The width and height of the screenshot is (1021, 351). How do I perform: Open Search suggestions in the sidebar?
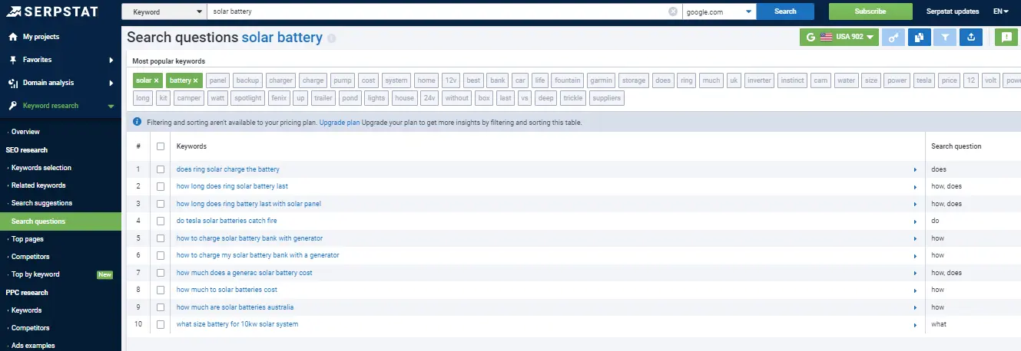click(x=41, y=203)
